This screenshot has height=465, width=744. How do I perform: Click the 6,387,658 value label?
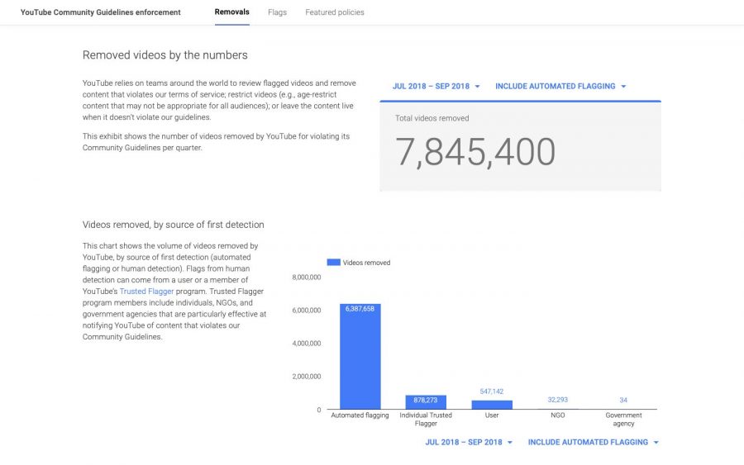pyautogui.click(x=360, y=309)
